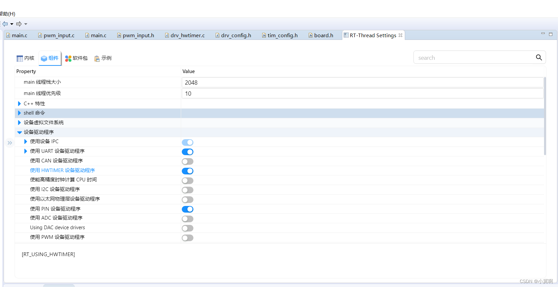Switch to the board.h tab
The height and width of the screenshot is (287, 558).
[321, 35]
